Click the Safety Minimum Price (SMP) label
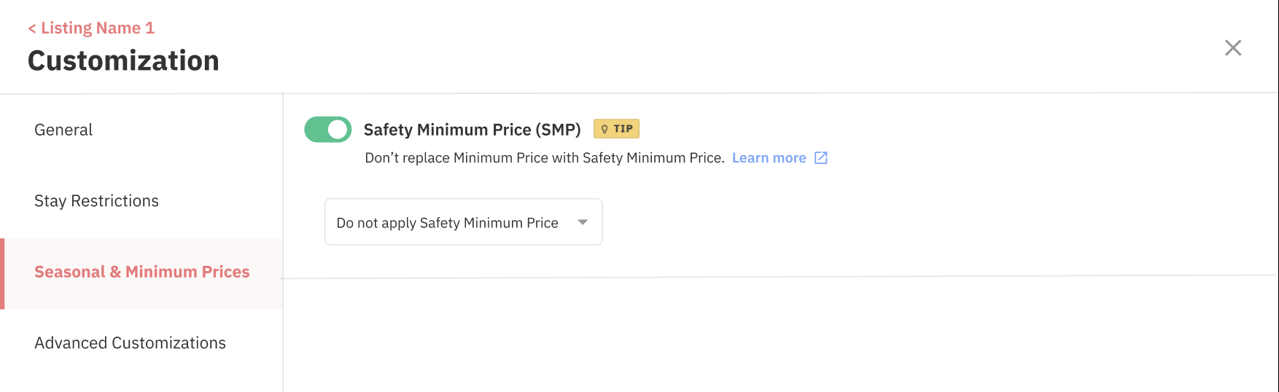This screenshot has width=1279, height=392. pos(472,130)
